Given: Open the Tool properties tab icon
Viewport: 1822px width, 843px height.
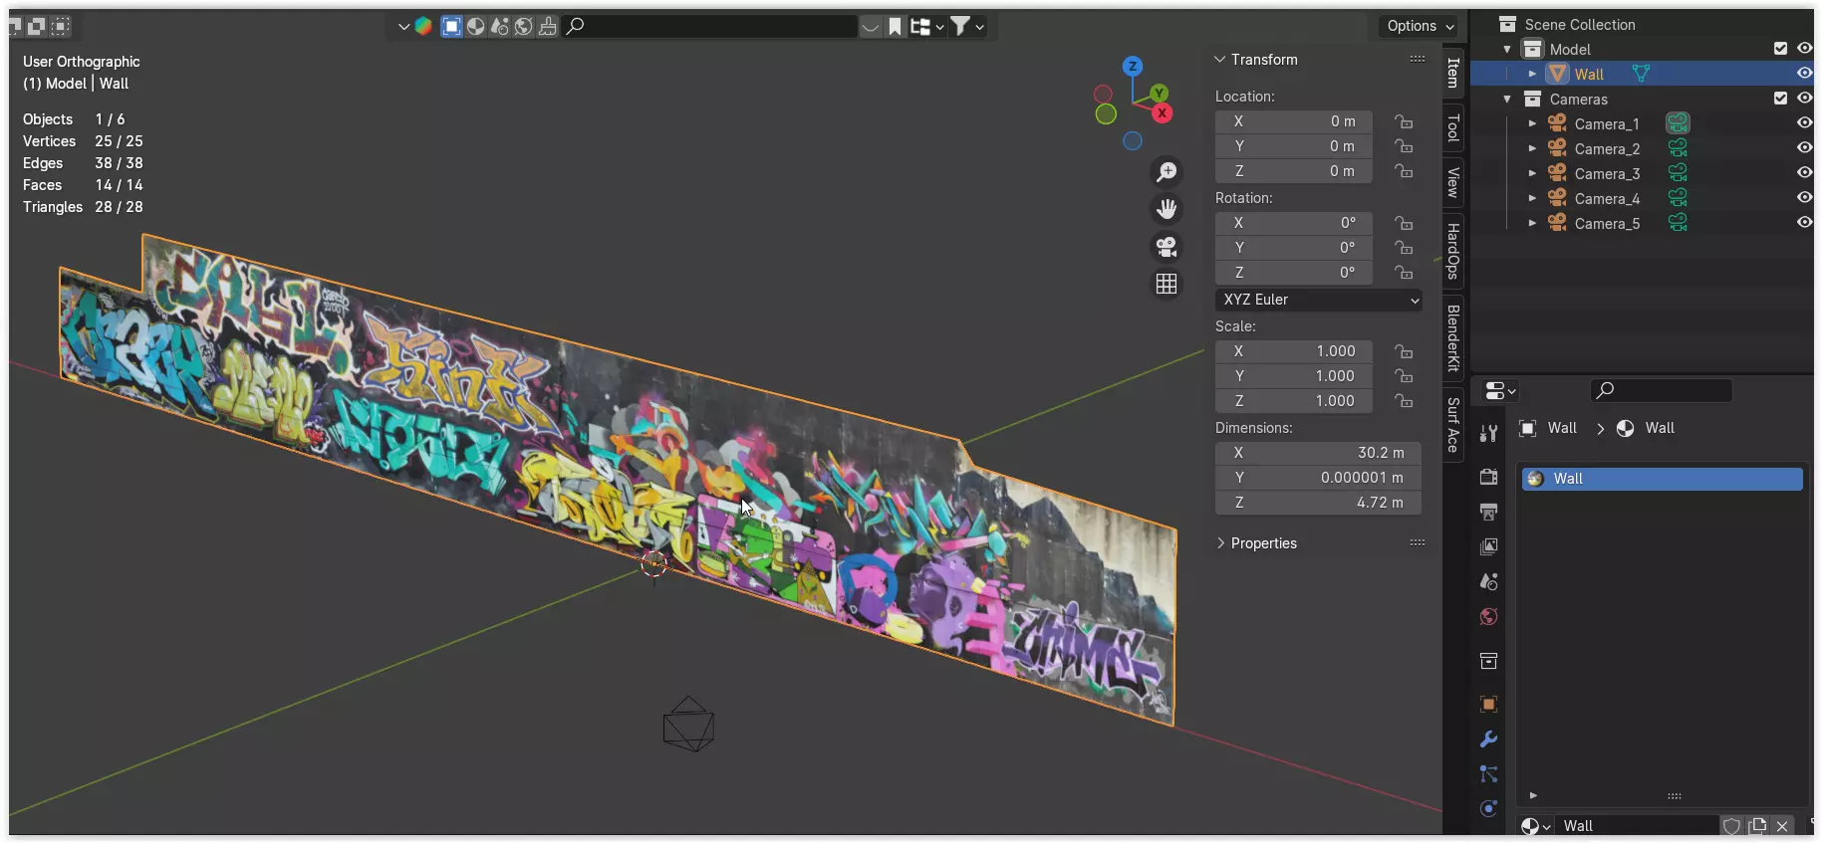Looking at the screenshot, I should point(1488,433).
